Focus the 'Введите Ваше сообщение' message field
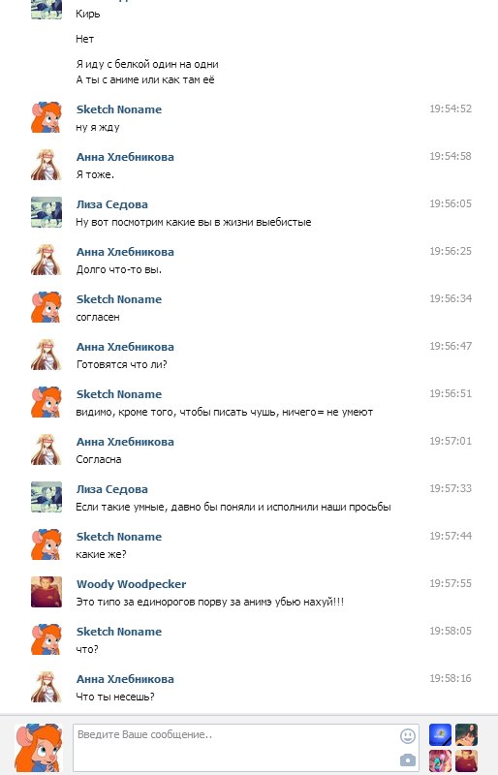This screenshot has height=775, width=498. click(x=246, y=747)
